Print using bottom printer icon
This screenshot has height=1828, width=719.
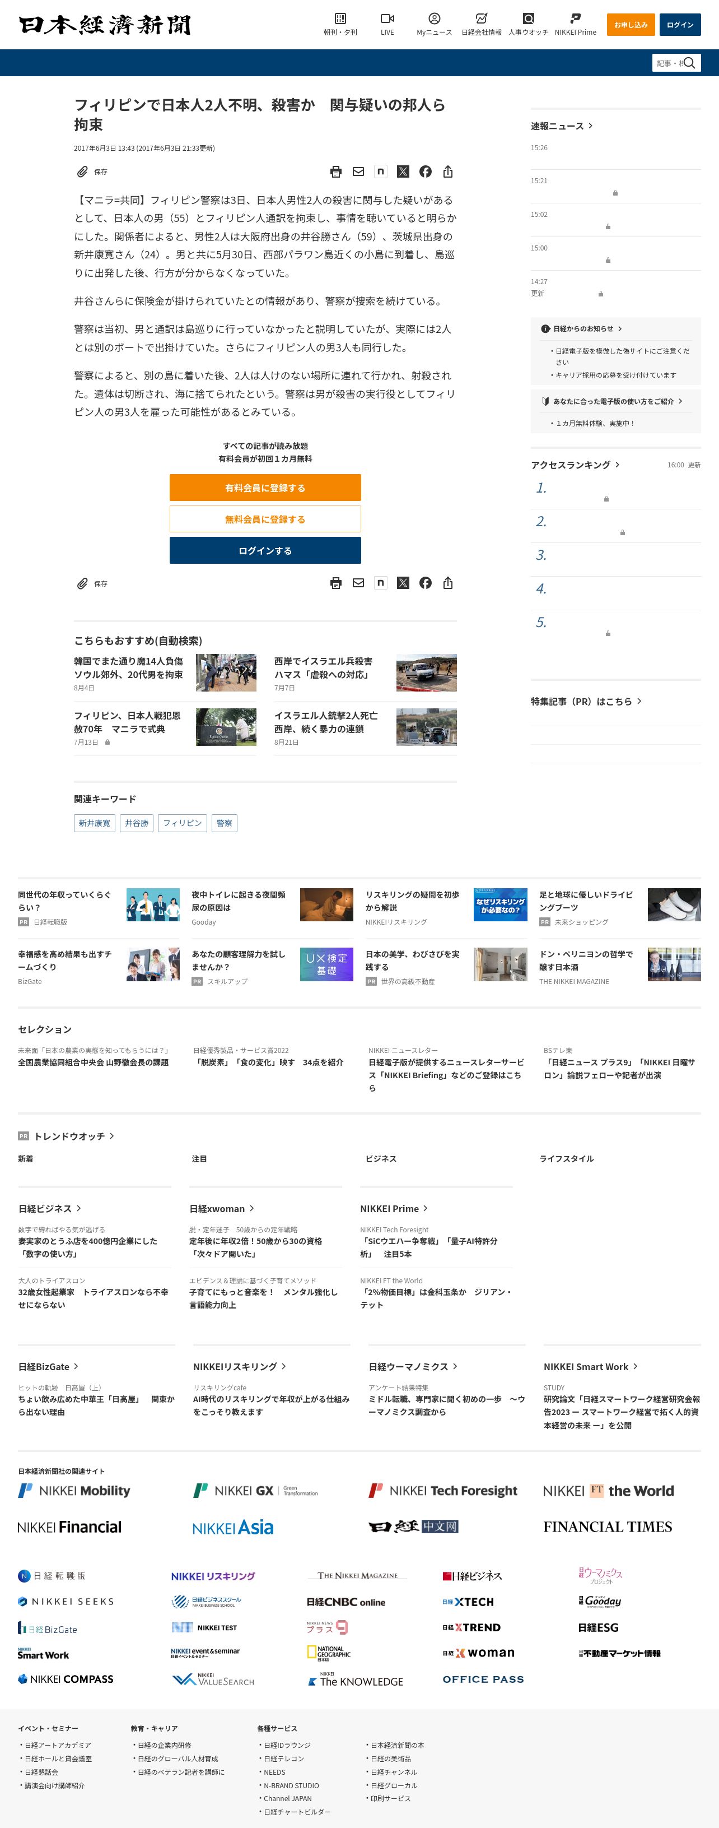point(336,583)
